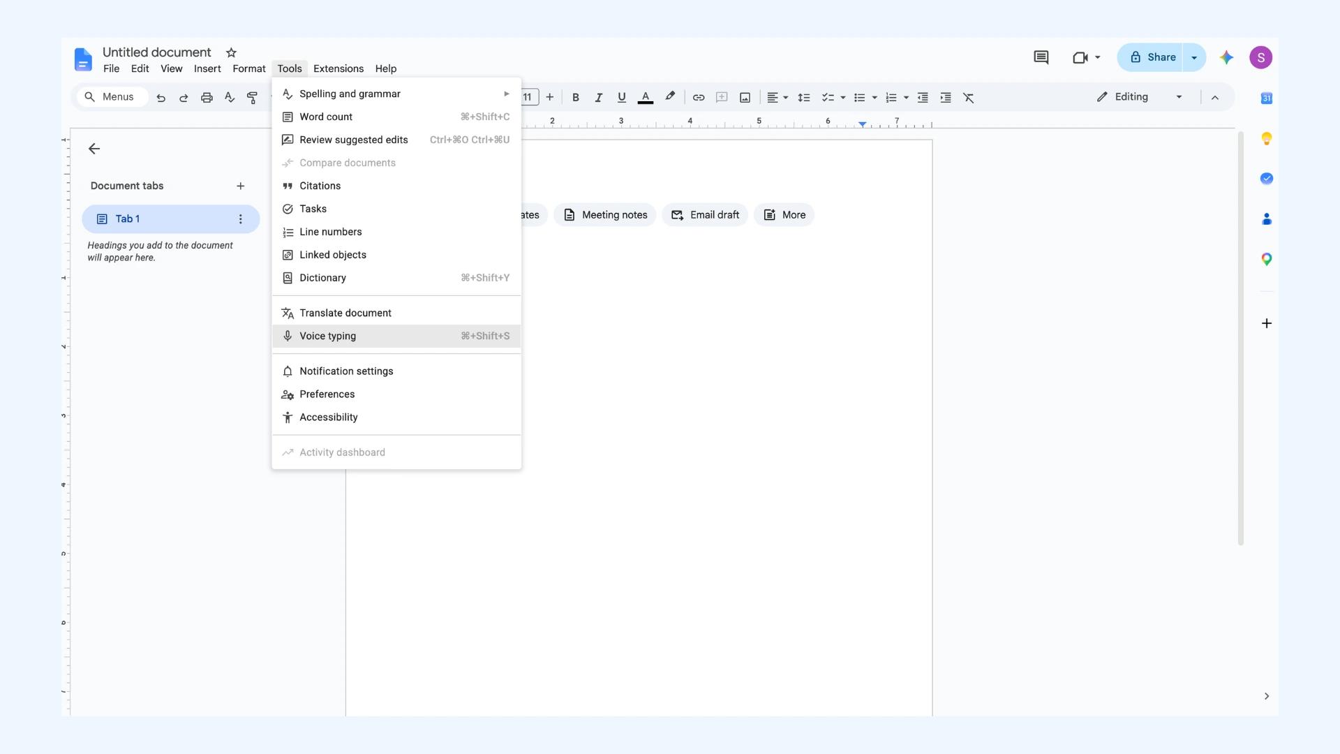The width and height of the screenshot is (1340, 754).
Task: Click the Bulleted list icon
Action: tap(860, 98)
